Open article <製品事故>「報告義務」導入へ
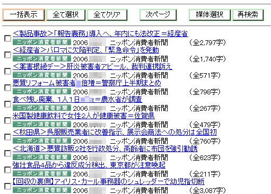Image resolution: width=271 pixels, height=194 pixels. [100, 33]
